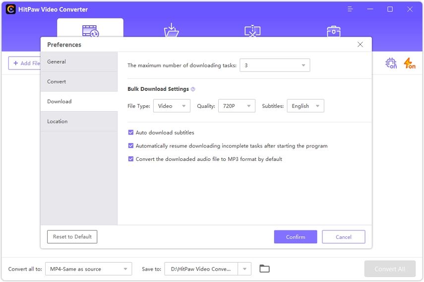
Task: Toggle convert downloaded audio to MP3 checkbox
Action: point(131,159)
